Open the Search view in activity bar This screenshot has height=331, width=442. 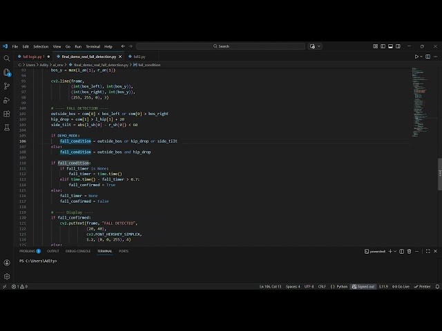coord(7,58)
